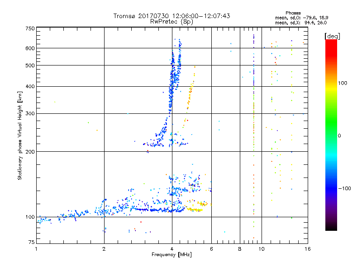Click the x-axis tick label "1"

36,249
